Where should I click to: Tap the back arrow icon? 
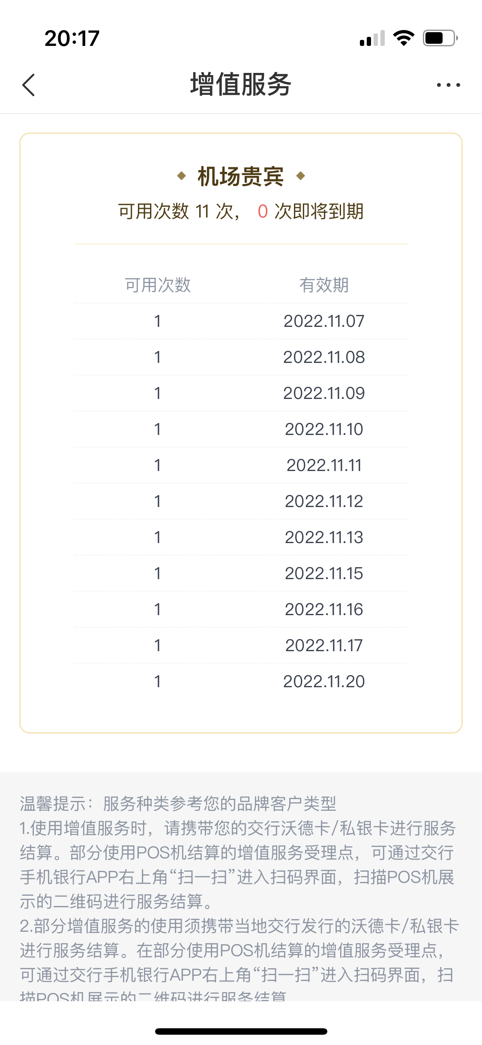[28, 85]
